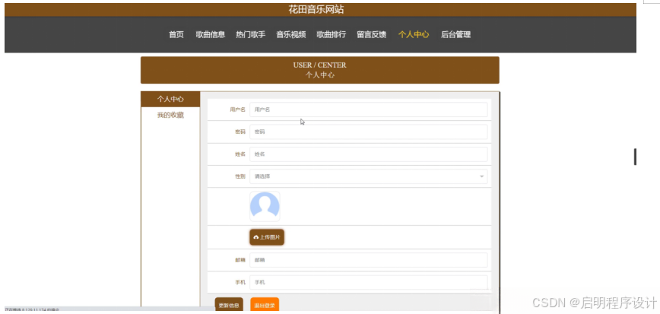Click the 姓名 input field
660x314 pixels.
click(368, 154)
